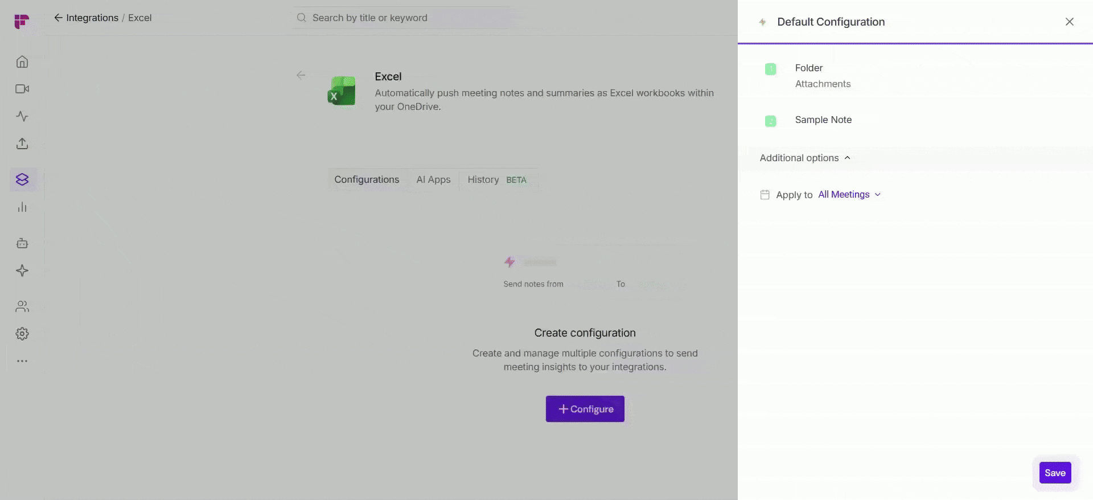Viewport: 1093px width, 500px height.
Task: Click the Default Configuration title
Action: click(831, 22)
